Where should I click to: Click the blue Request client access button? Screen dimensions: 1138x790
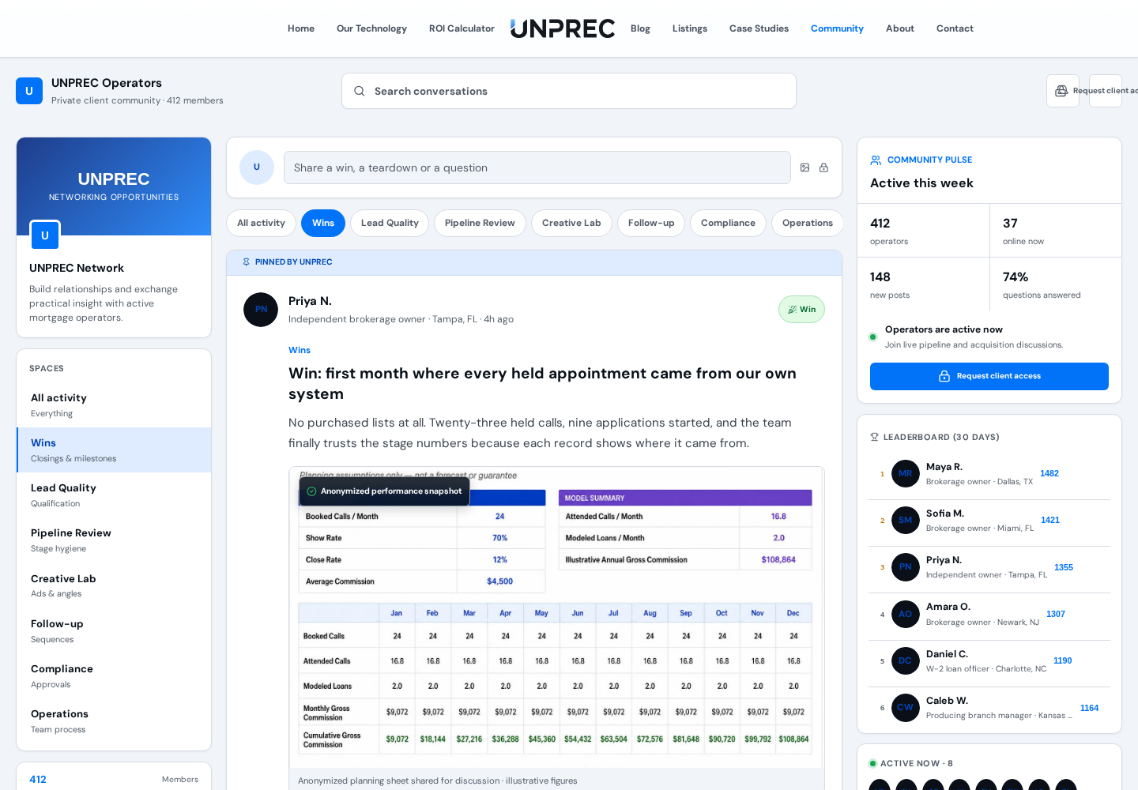pyautogui.click(x=989, y=377)
